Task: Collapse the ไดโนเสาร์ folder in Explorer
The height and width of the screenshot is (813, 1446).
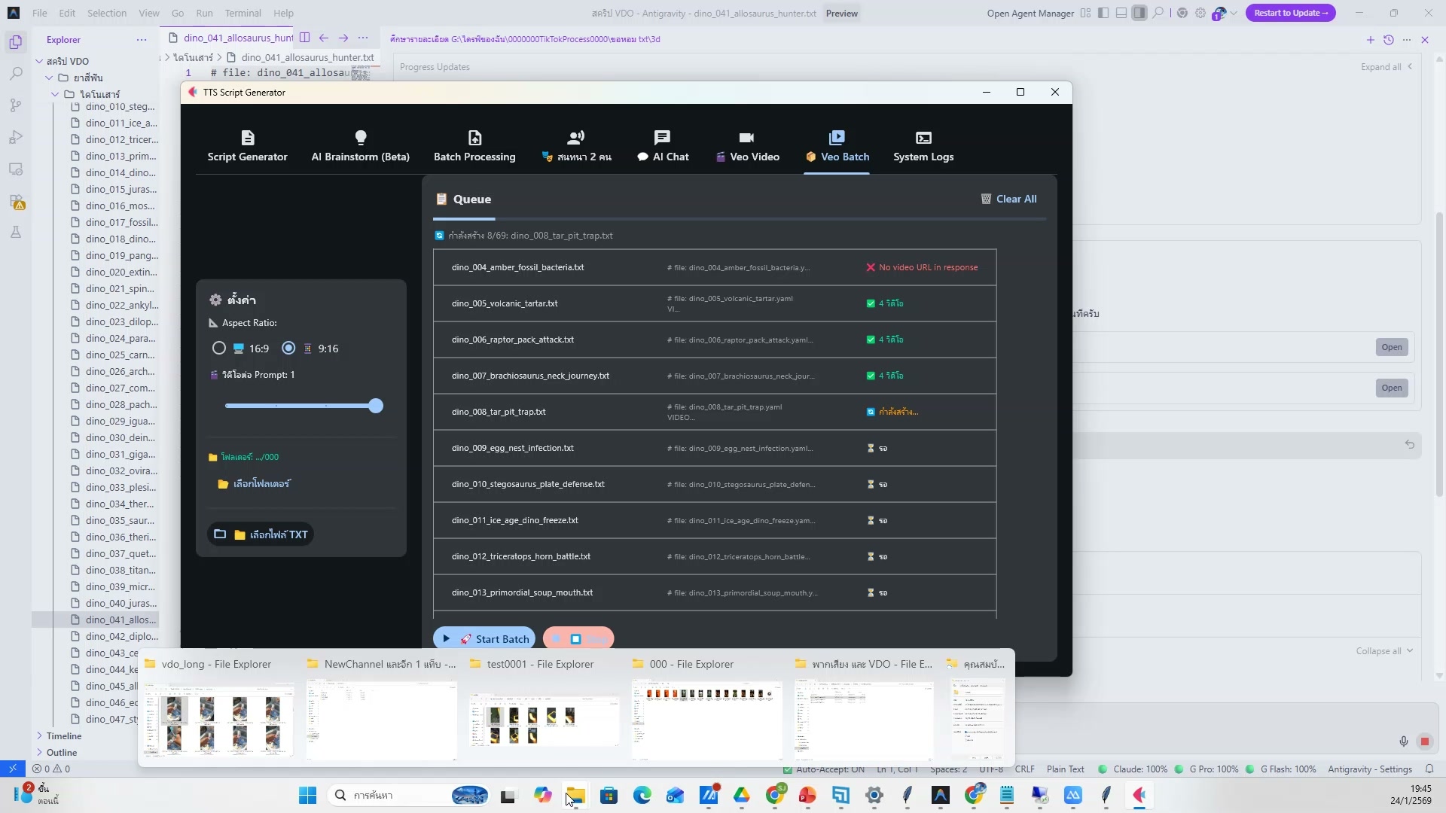Action: [x=55, y=94]
